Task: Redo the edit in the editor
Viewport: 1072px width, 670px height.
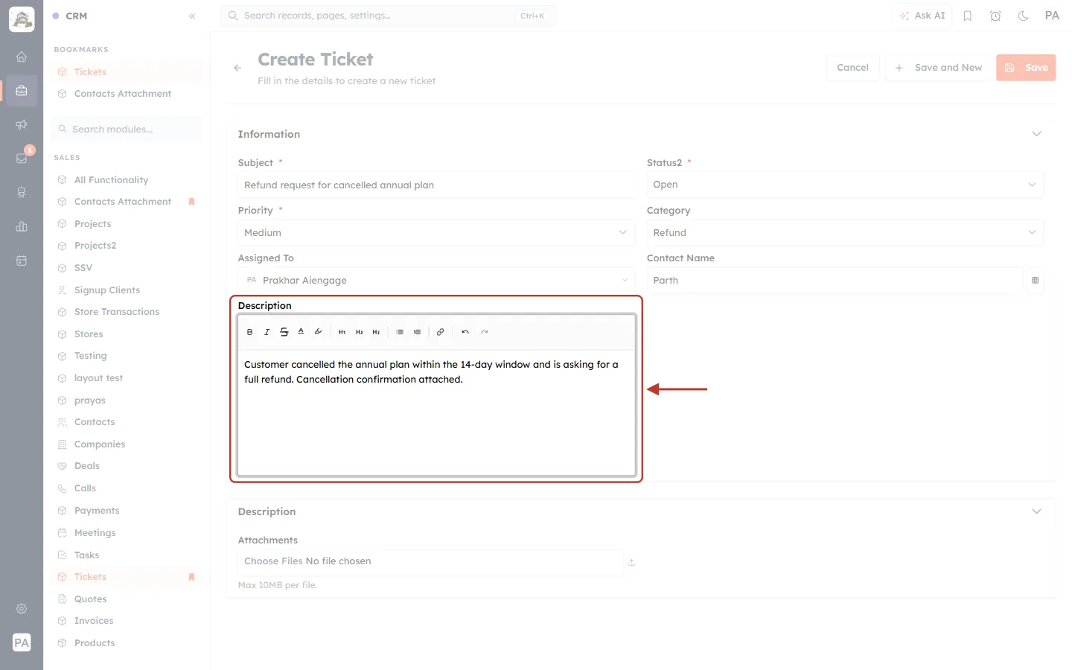Action: 484,332
